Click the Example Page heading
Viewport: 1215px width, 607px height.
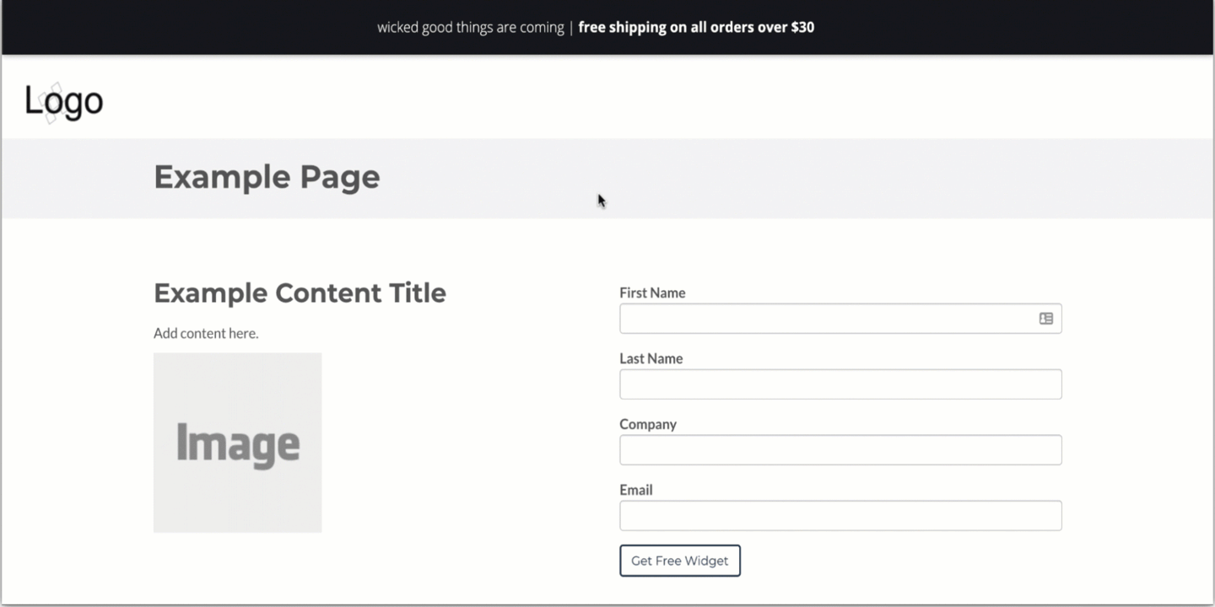tap(267, 177)
